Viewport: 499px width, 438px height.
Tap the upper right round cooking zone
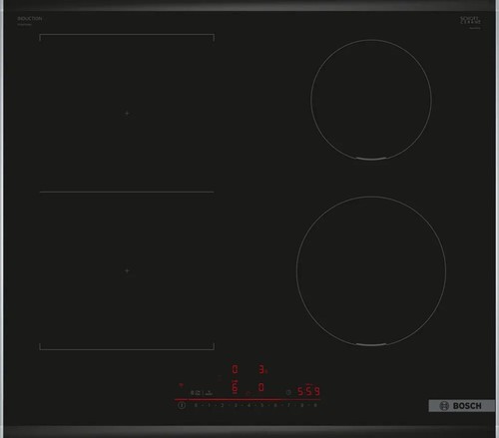(x=371, y=100)
